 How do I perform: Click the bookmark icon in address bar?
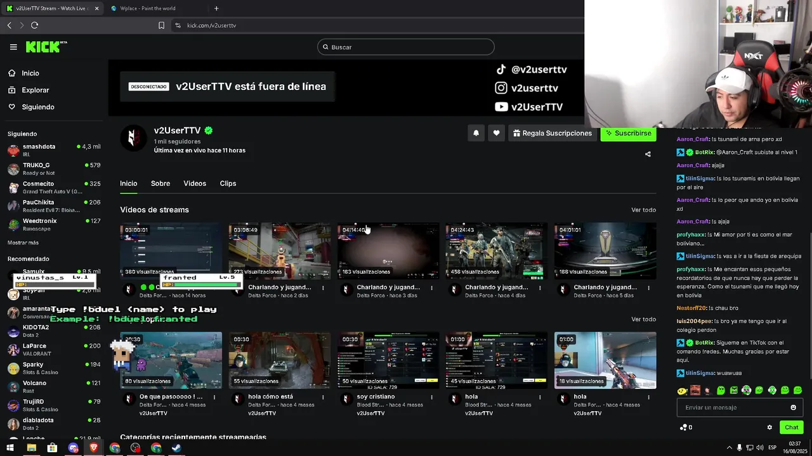pyautogui.click(x=161, y=25)
